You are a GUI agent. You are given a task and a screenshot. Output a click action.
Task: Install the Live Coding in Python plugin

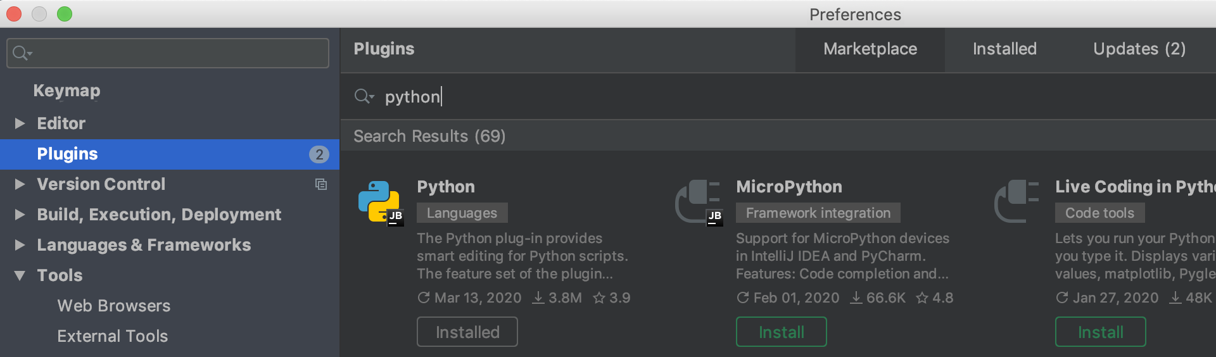[x=1101, y=332]
